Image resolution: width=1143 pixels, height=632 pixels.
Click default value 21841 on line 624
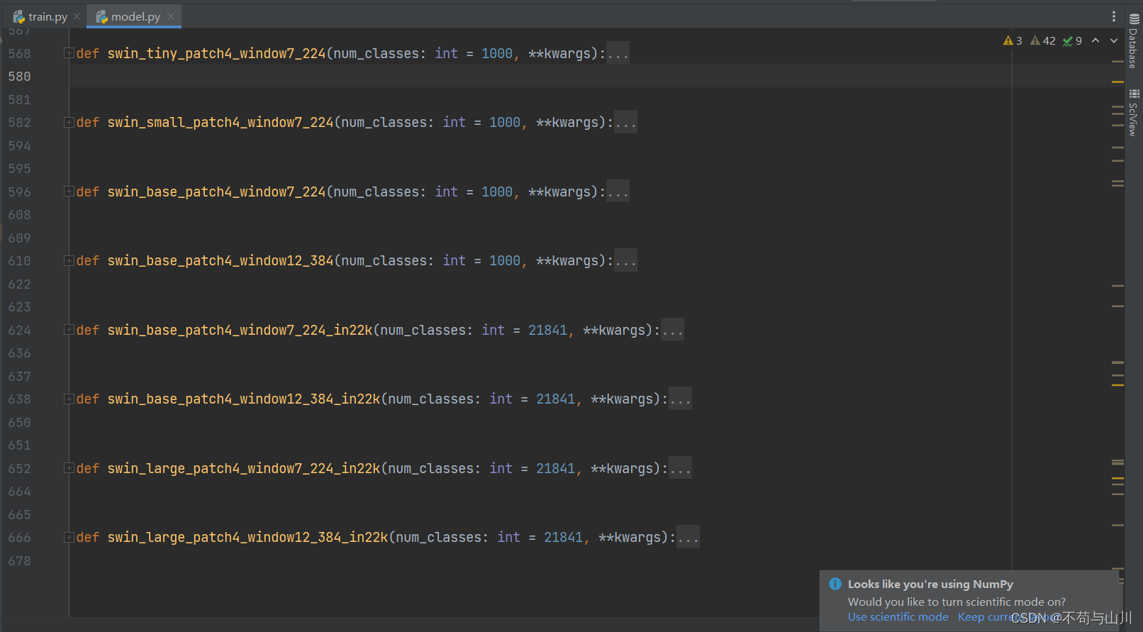pyautogui.click(x=547, y=330)
